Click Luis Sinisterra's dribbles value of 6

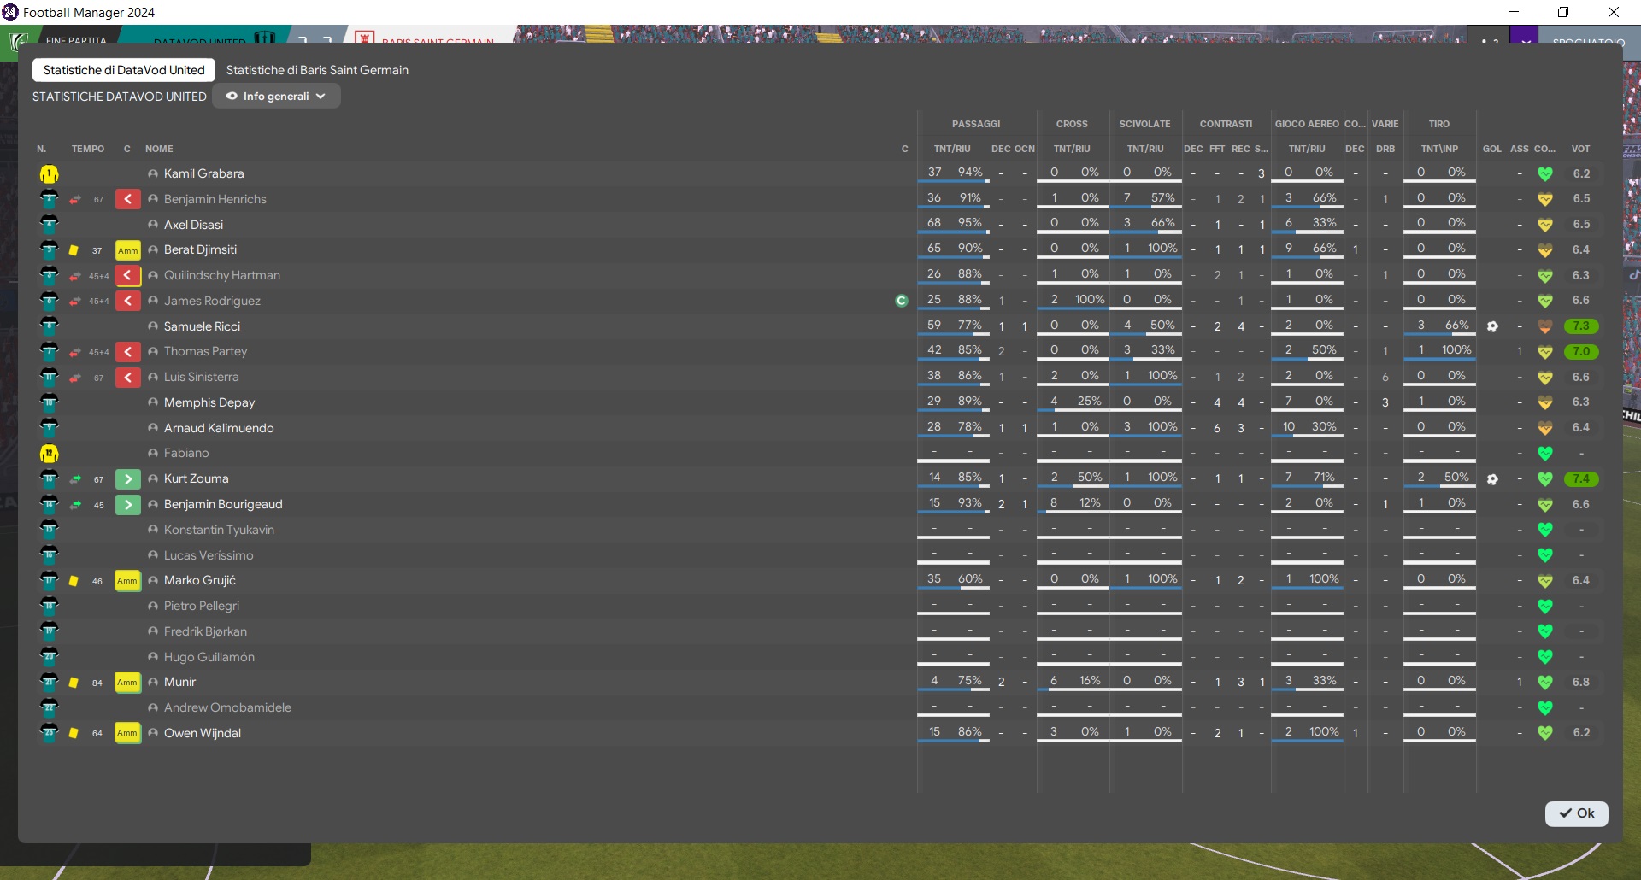click(1385, 378)
